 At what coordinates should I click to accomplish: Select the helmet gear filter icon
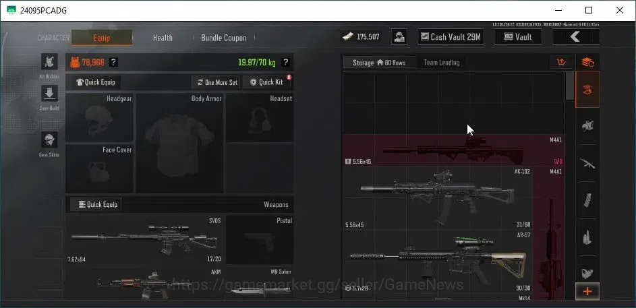coord(587,126)
